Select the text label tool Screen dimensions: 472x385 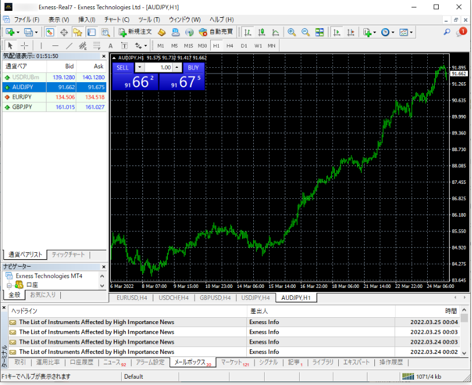pyautogui.click(x=125, y=46)
